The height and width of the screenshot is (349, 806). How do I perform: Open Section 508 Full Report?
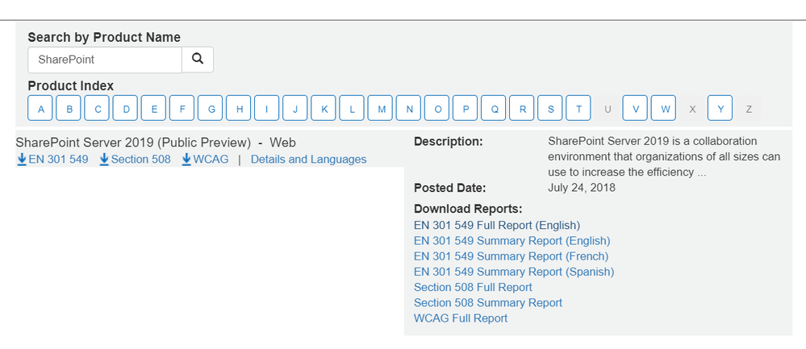pyautogui.click(x=473, y=288)
